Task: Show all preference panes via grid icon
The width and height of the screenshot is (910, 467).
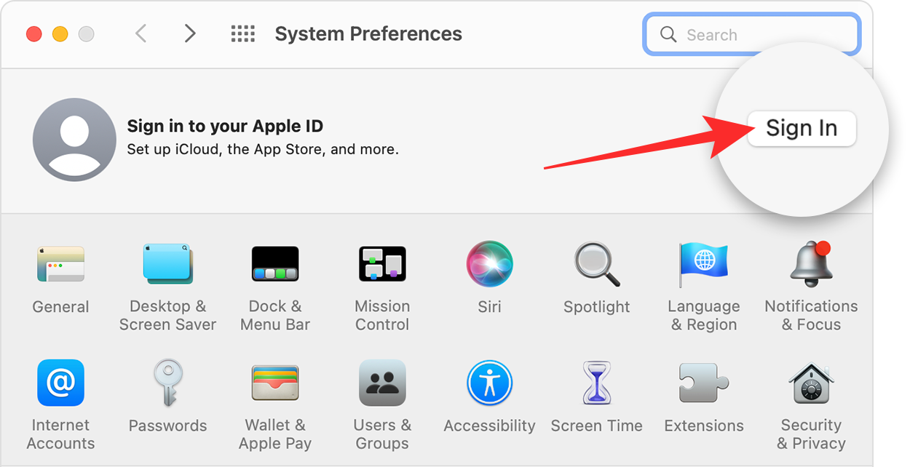Action: click(243, 33)
